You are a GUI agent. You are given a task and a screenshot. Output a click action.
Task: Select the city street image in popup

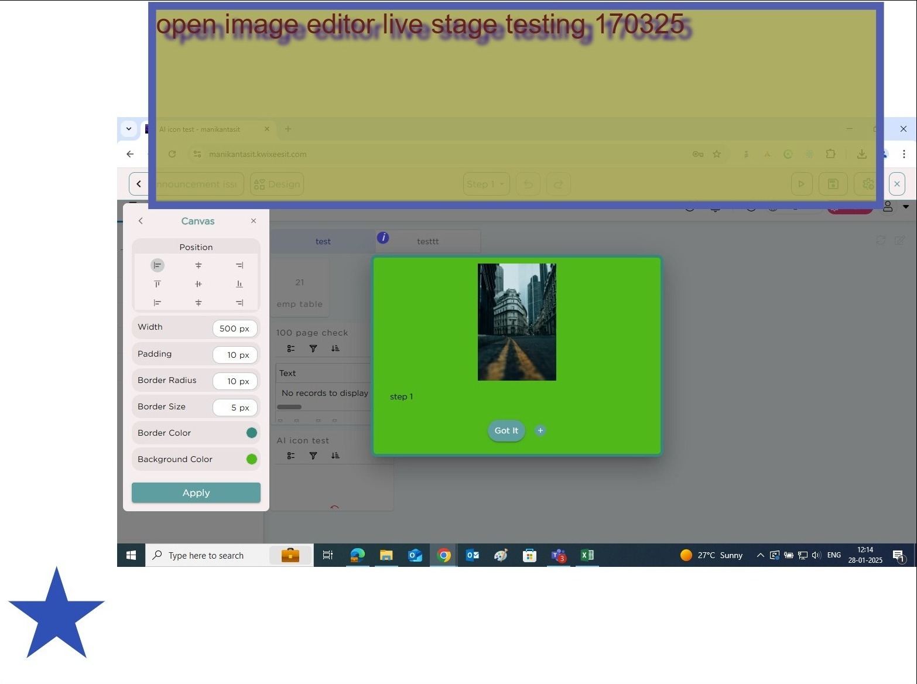[x=517, y=322]
